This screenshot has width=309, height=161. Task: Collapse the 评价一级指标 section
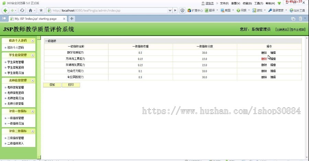[x=33, y=111]
